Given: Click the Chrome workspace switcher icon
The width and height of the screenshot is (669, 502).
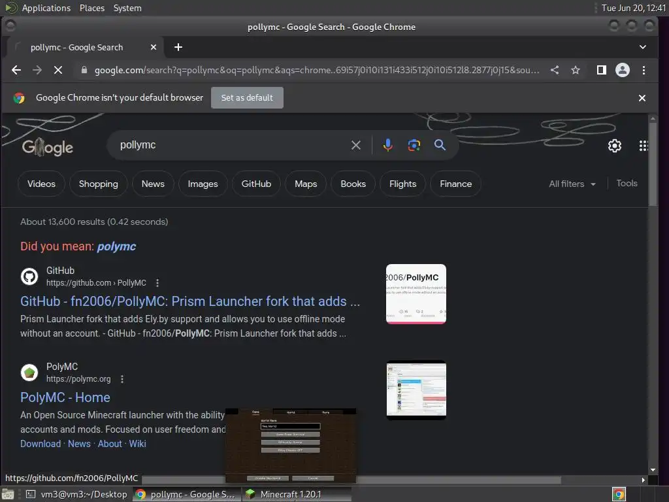Looking at the screenshot, I should [618, 494].
